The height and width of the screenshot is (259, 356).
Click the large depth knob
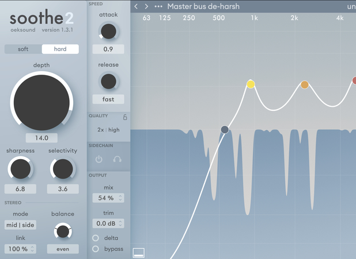41,102
